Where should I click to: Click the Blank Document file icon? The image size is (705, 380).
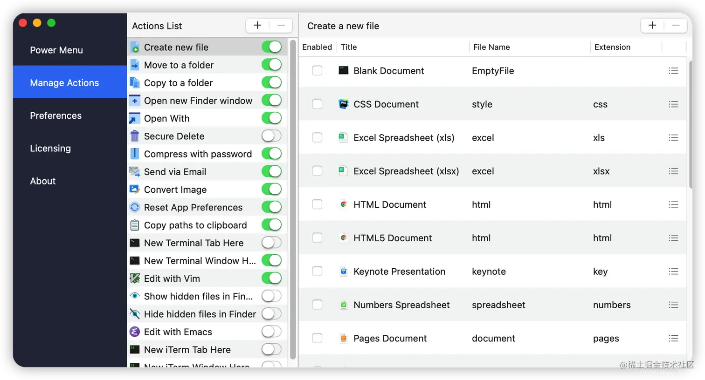(344, 71)
